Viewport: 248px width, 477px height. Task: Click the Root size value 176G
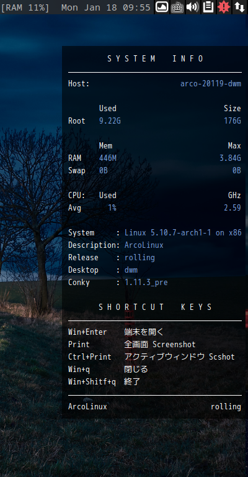click(x=232, y=121)
